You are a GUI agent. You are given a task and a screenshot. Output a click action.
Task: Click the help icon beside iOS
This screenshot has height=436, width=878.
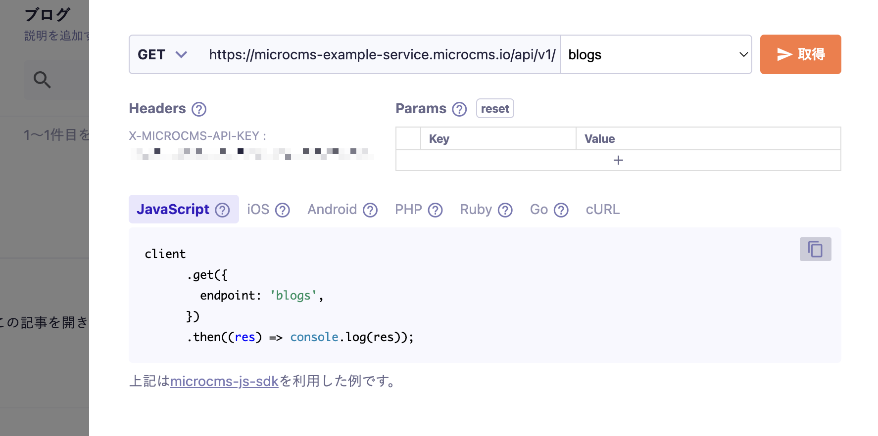pyautogui.click(x=282, y=210)
